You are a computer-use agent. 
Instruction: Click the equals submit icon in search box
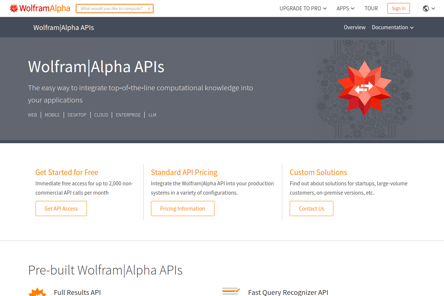149,9
